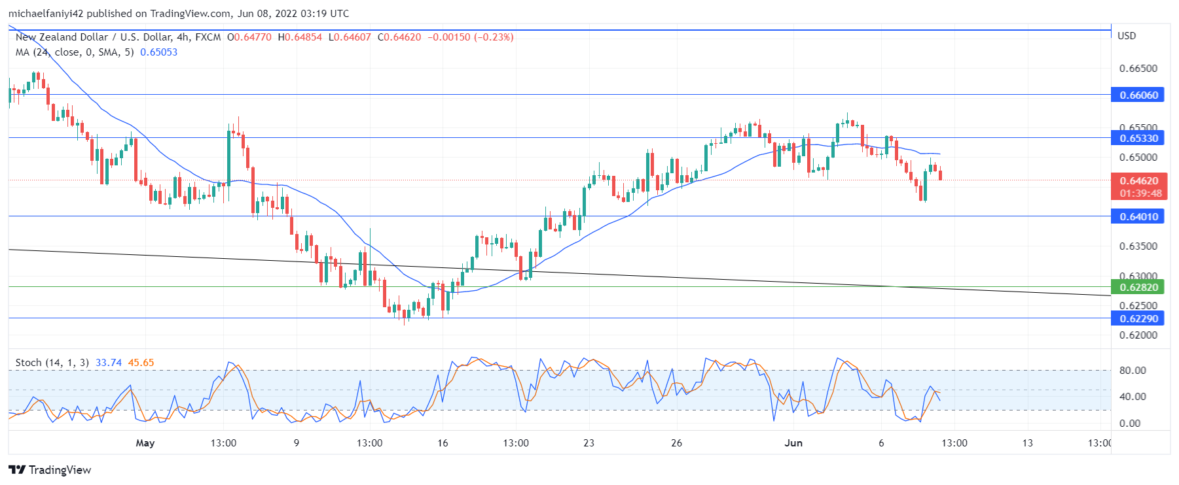The image size is (1179, 485).
Task: Click the green 0.62820 price label
Action: tap(1138, 287)
